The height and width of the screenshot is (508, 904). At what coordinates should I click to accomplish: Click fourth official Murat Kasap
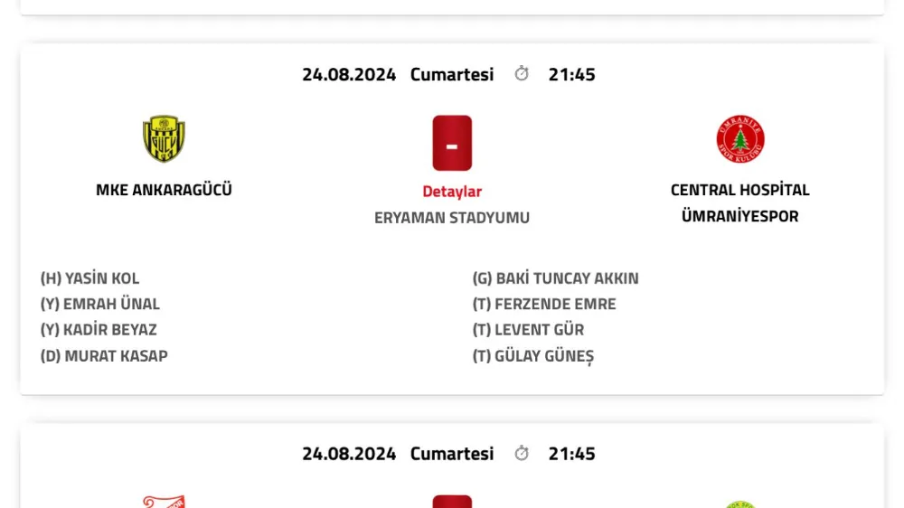104,356
